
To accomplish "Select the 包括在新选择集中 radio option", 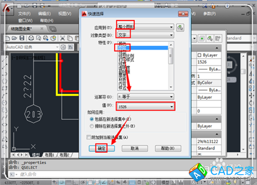I will click(91, 119).
